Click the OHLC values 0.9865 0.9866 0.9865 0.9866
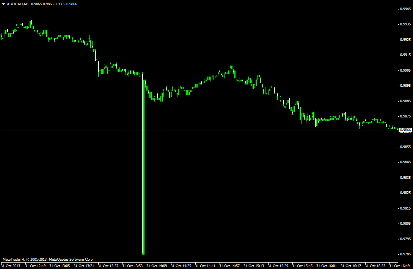The image size is (413, 269). (54, 4)
